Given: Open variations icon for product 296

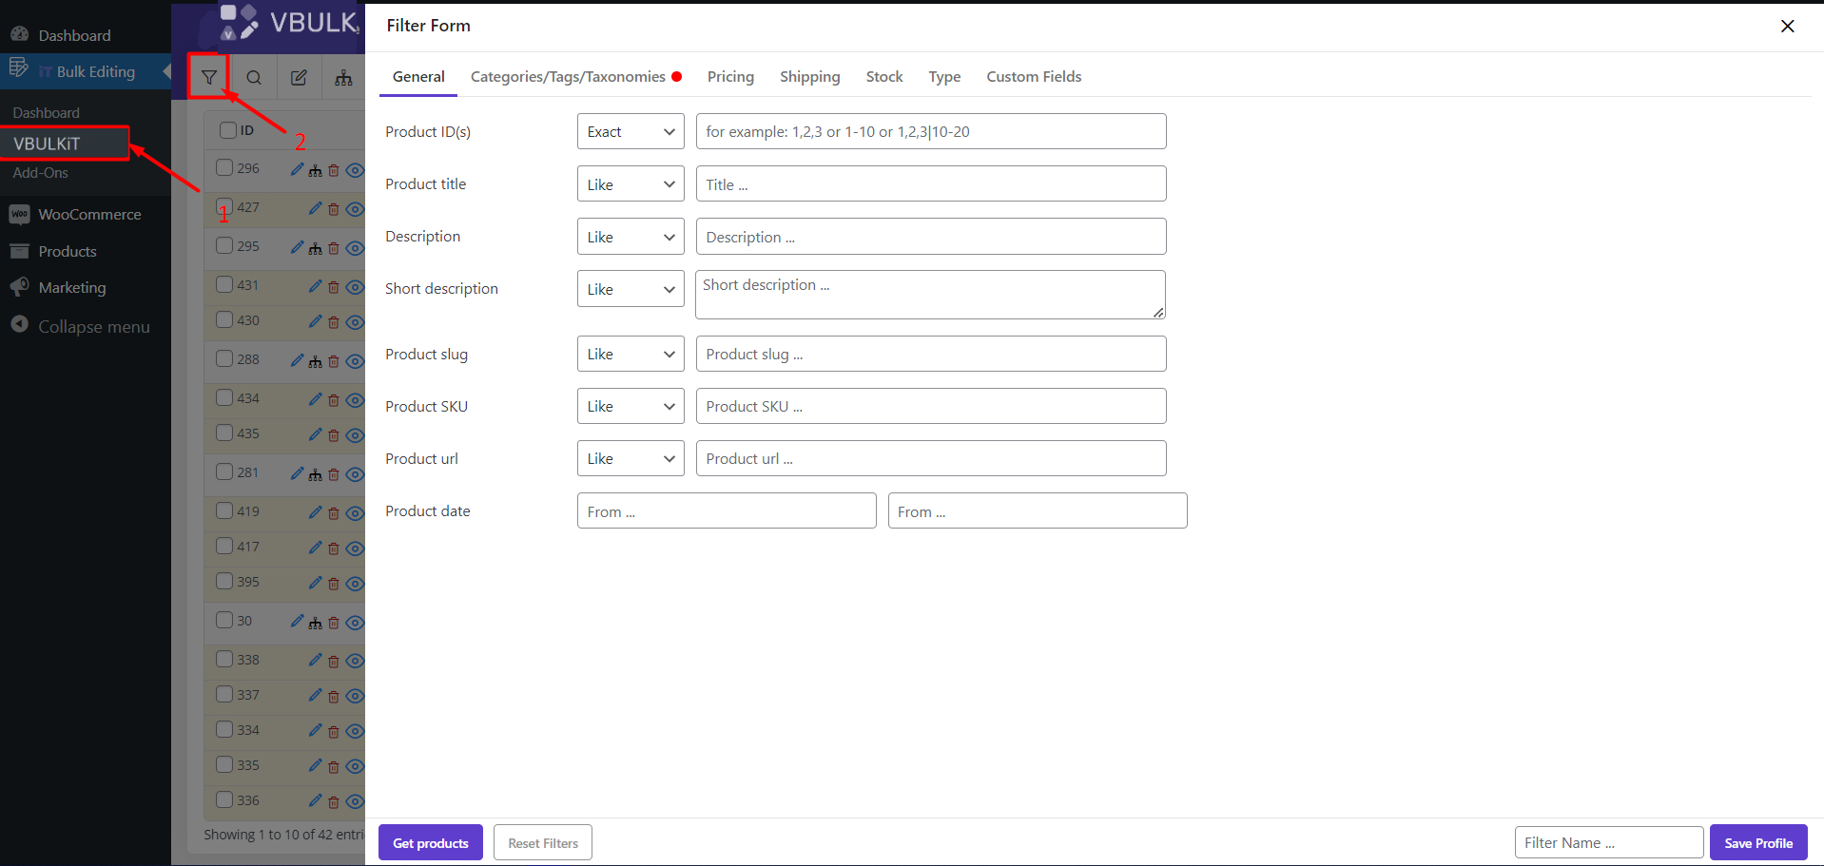Looking at the screenshot, I should click(x=314, y=169).
